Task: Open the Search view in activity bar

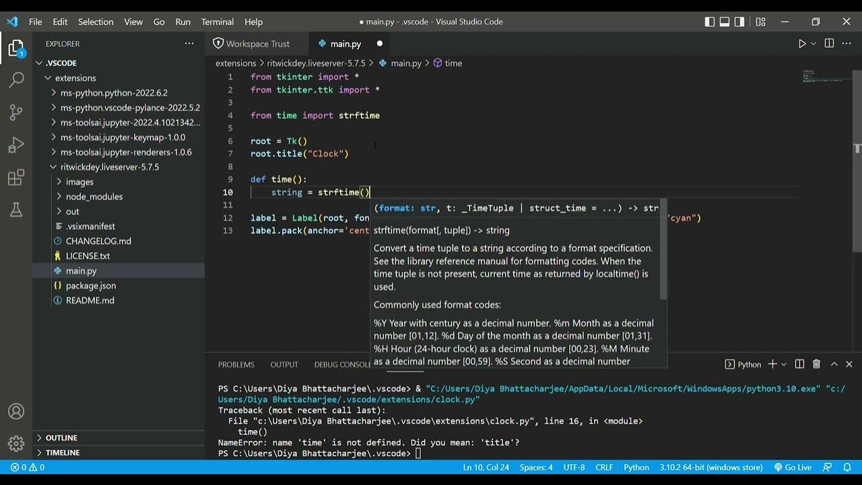Action: click(x=16, y=80)
